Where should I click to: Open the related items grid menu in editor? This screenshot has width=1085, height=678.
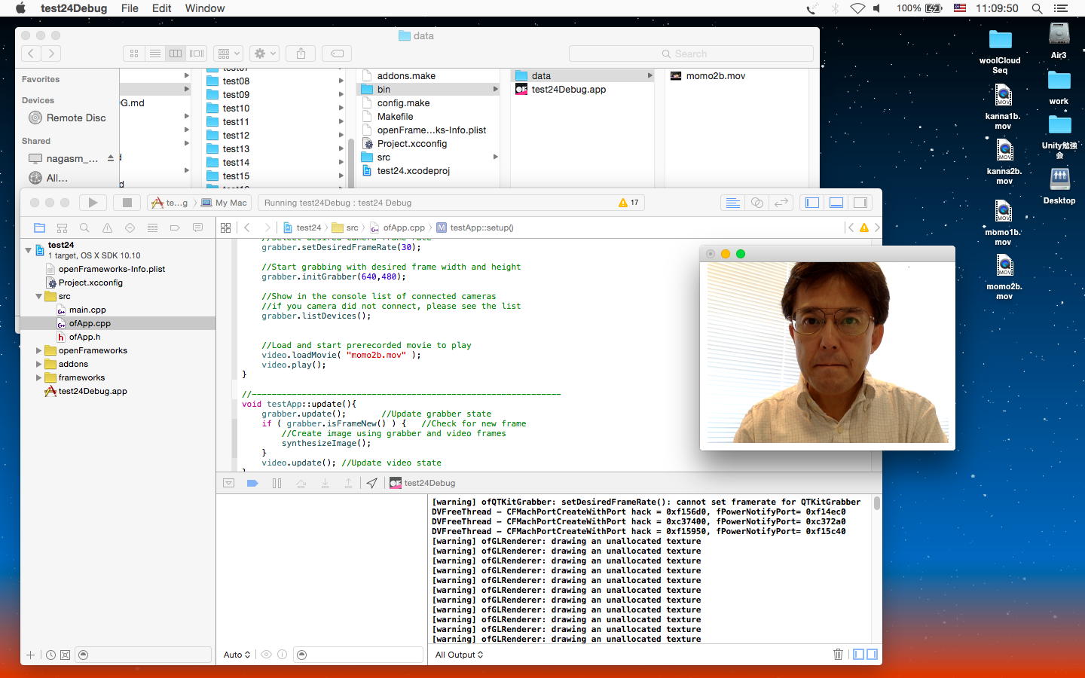coord(225,228)
